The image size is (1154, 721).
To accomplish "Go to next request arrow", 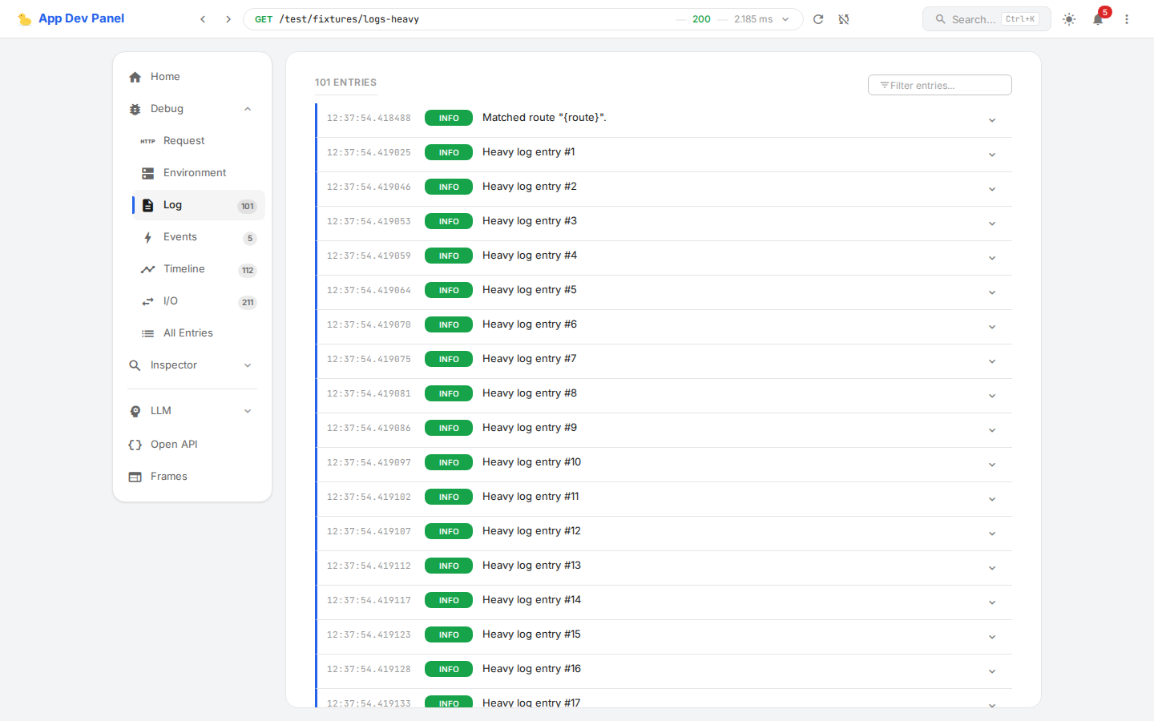I will 228,19.
